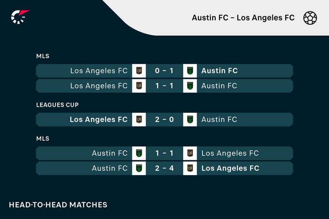Viewport: 329px width, 219px height.
Task: Click the LAFC crest in the 2 – 4 match row
Action: tap(190, 168)
